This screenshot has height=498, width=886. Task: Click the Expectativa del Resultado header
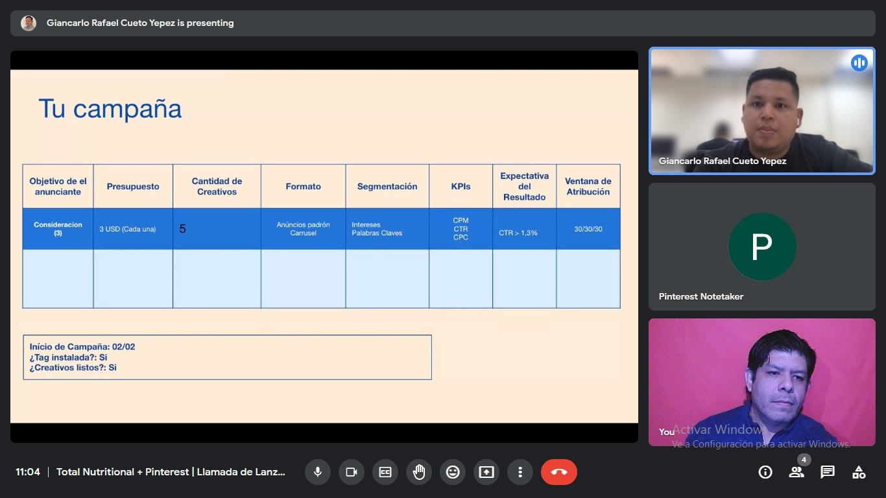524,187
